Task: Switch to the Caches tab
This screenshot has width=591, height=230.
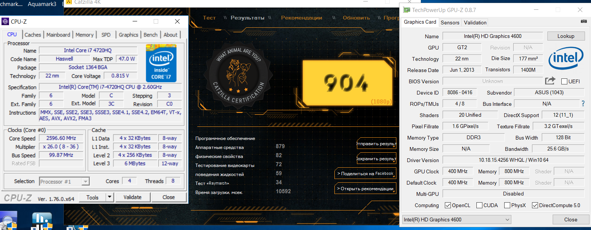Action: [x=33, y=35]
